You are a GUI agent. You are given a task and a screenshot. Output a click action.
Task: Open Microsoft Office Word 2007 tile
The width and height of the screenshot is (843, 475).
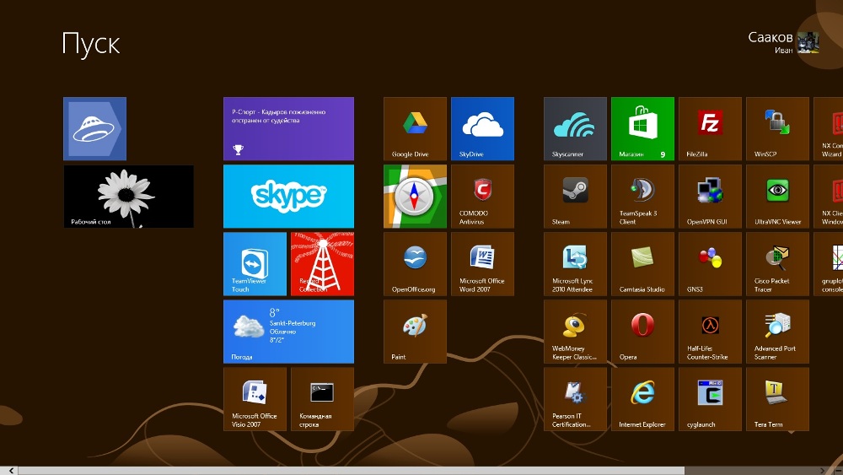[482, 263]
